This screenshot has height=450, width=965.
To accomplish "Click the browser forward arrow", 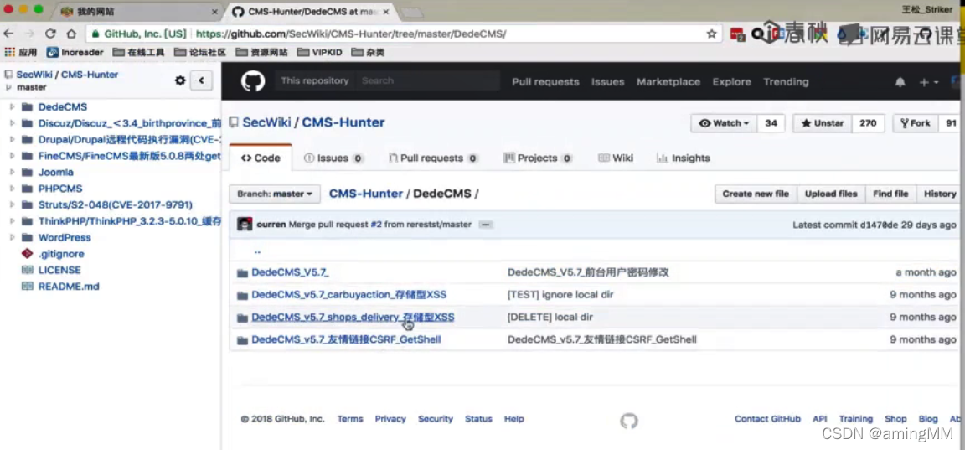I will coord(29,34).
